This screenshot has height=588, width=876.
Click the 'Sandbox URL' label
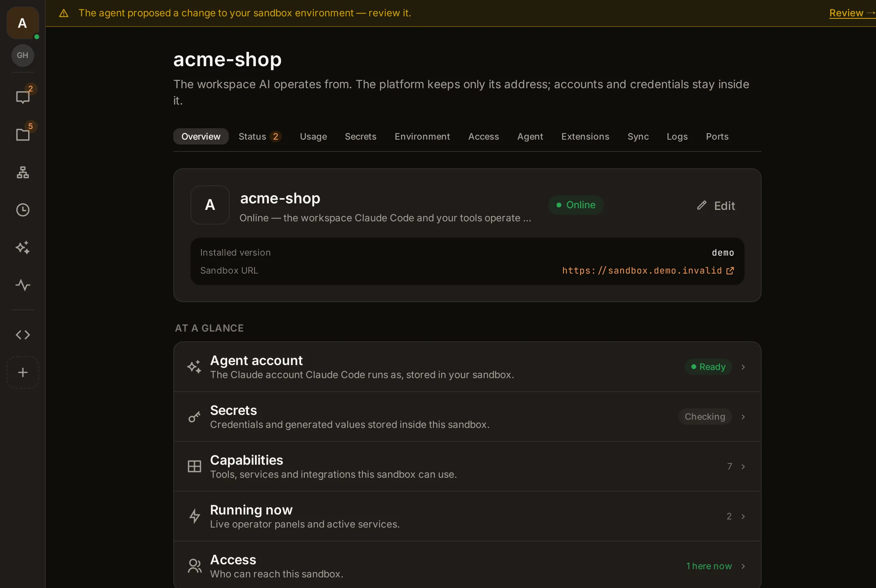click(229, 271)
